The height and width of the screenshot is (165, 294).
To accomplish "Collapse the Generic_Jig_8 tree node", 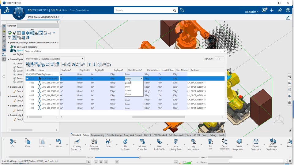I will pos(9,115).
